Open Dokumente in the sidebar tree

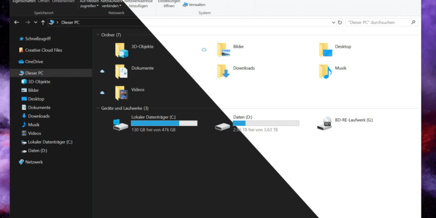click(x=36, y=108)
